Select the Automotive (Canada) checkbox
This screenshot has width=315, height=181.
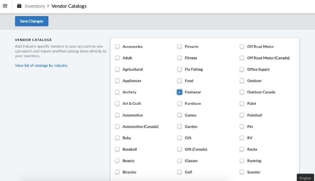(x=117, y=127)
